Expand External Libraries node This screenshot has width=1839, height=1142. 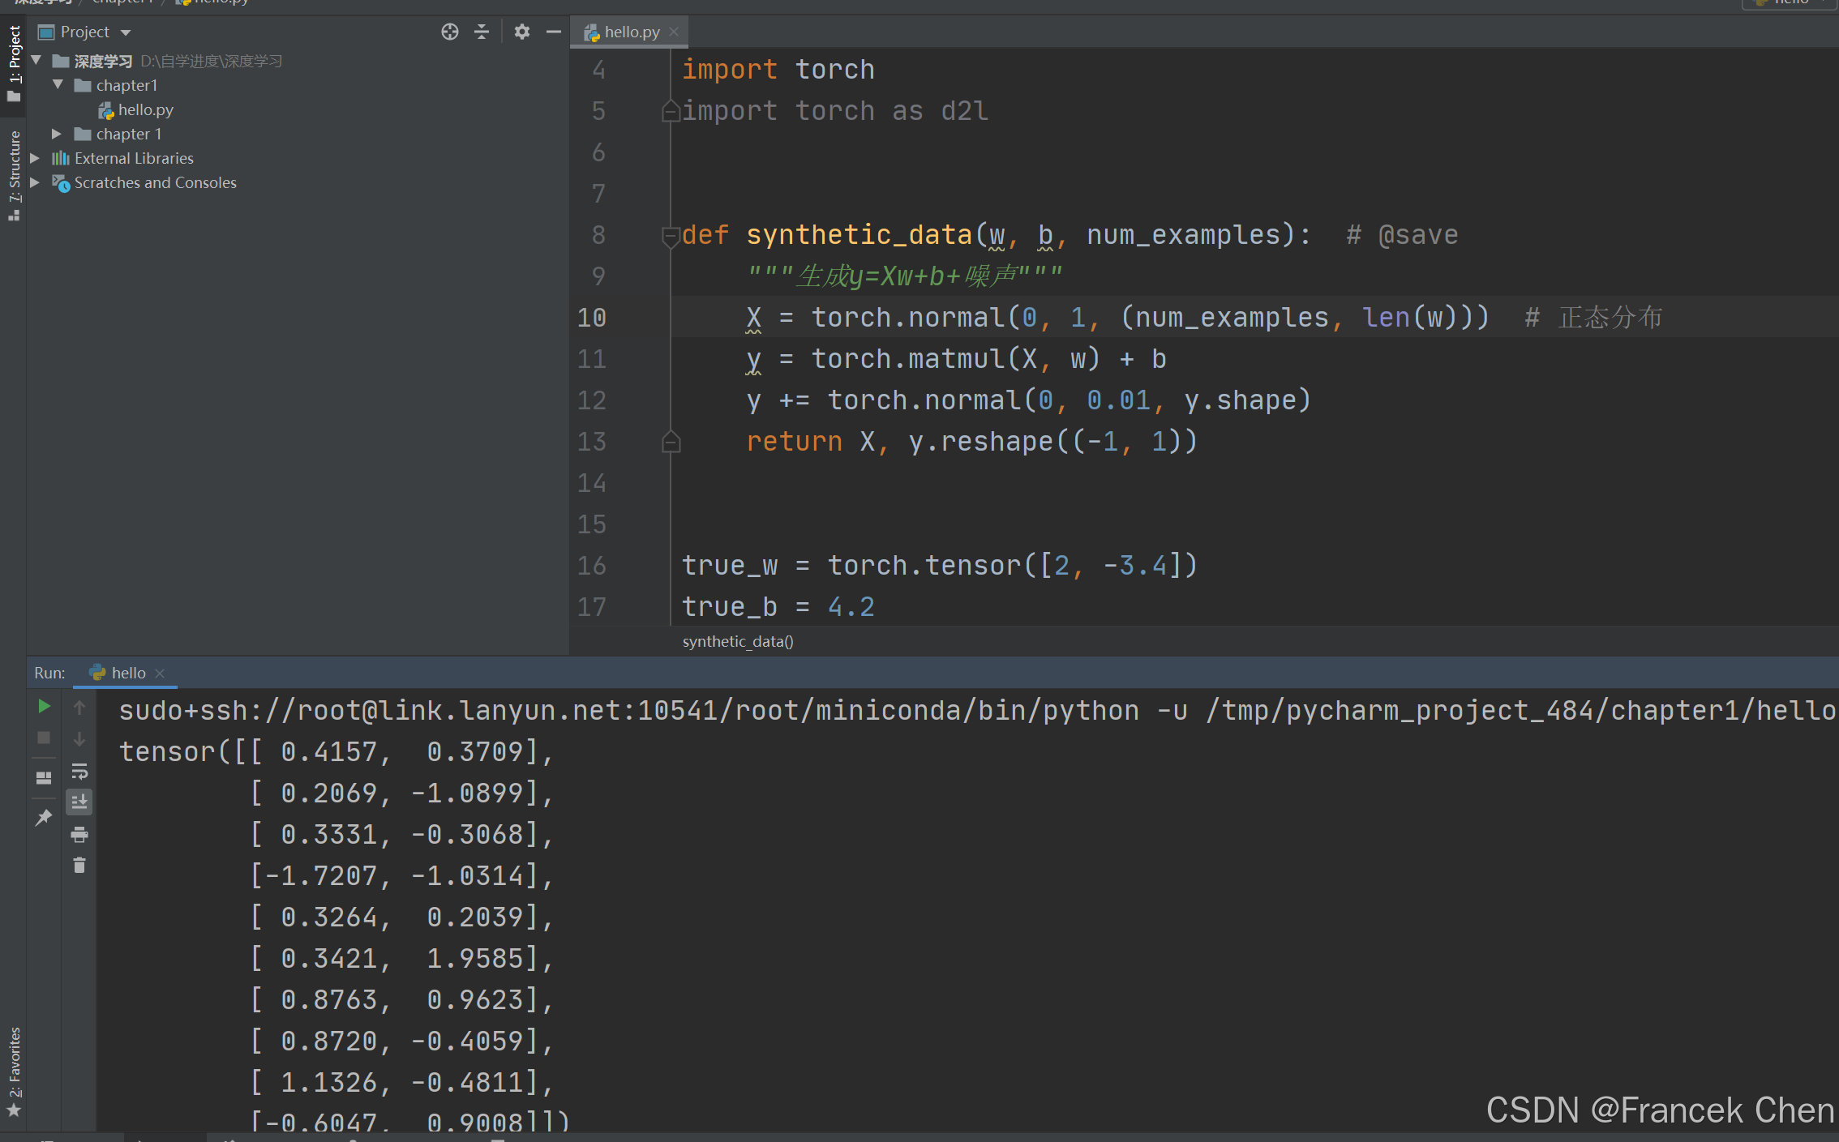point(35,158)
